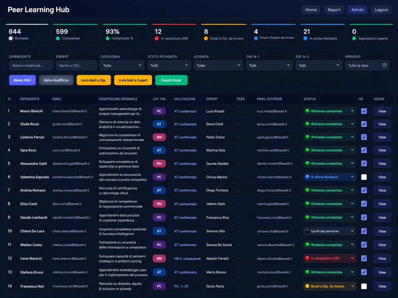Click the PC badge in Francesca Neri's row
Viewport: 398px width, 298px height.
coord(159,286)
